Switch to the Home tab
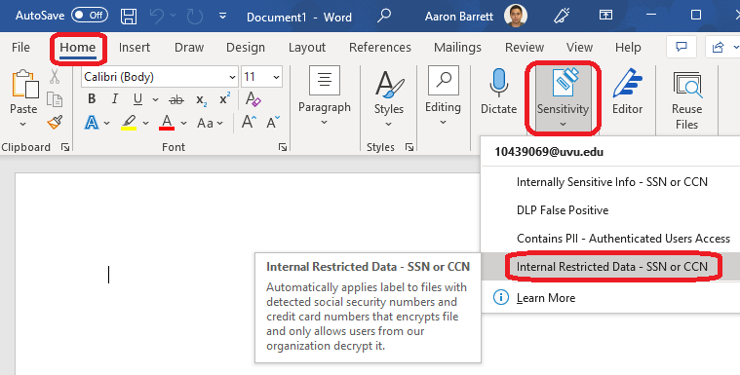Screen dimensions: 740x375 coord(78,47)
